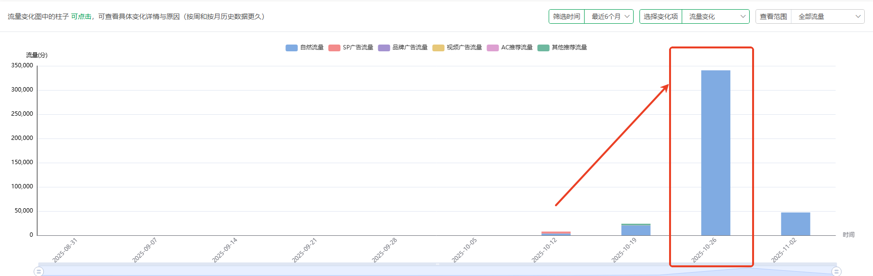The width and height of the screenshot is (873, 276).
Task: Click the 查看范围 label
Action: [773, 16]
